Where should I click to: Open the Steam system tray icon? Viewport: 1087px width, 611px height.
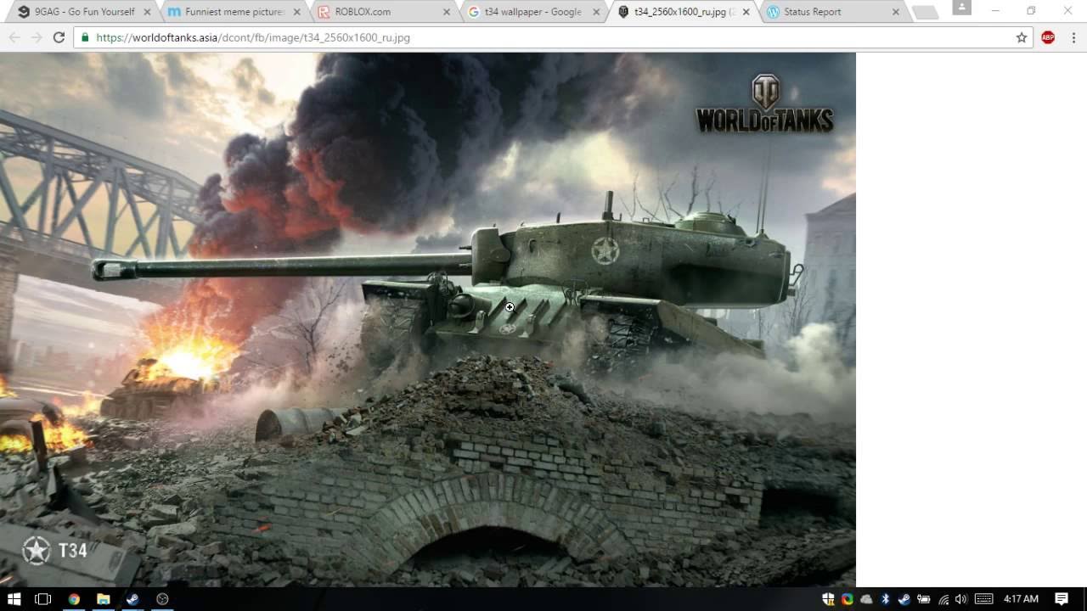tap(904, 599)
